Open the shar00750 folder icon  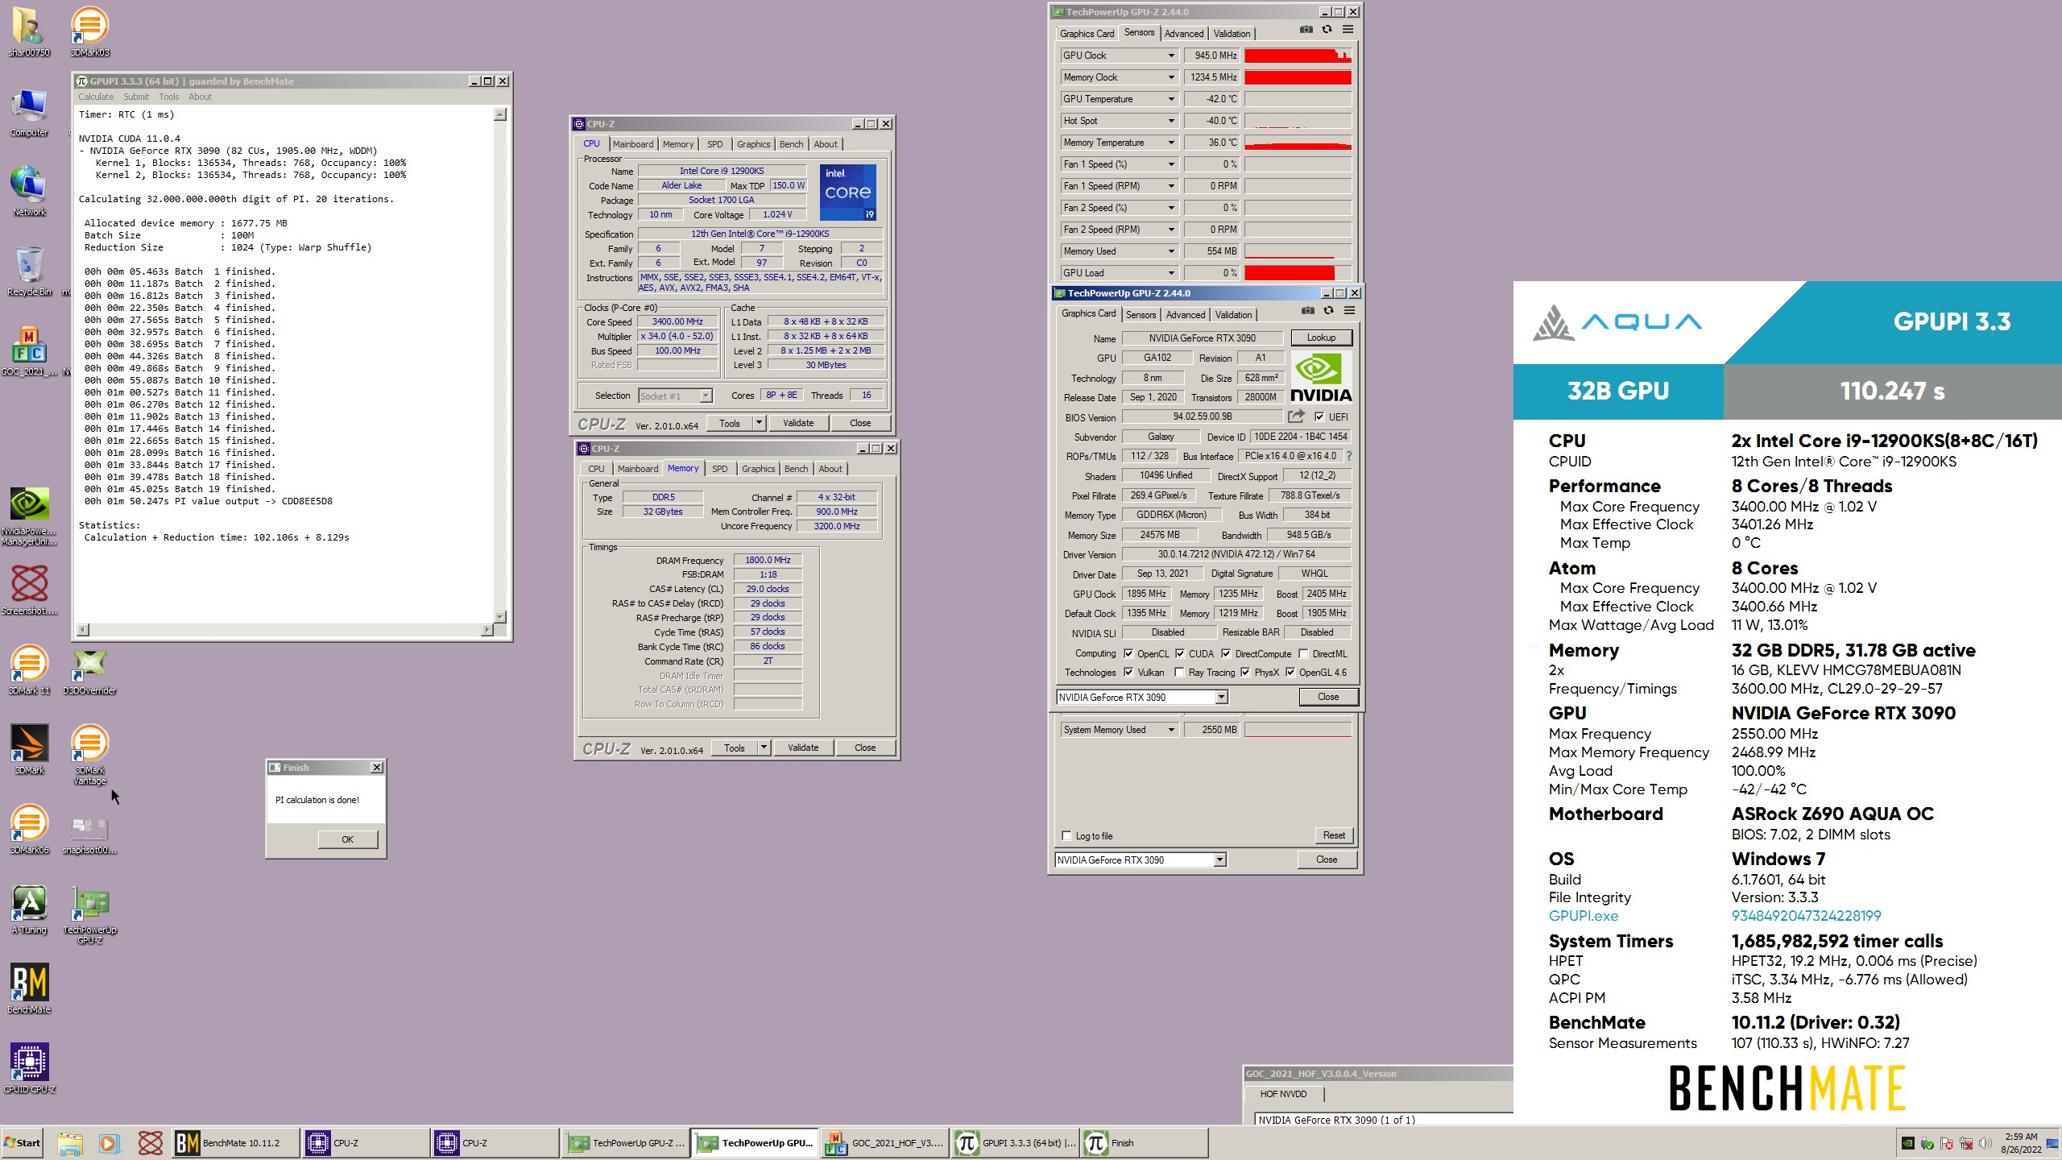(x=29, y=32)
